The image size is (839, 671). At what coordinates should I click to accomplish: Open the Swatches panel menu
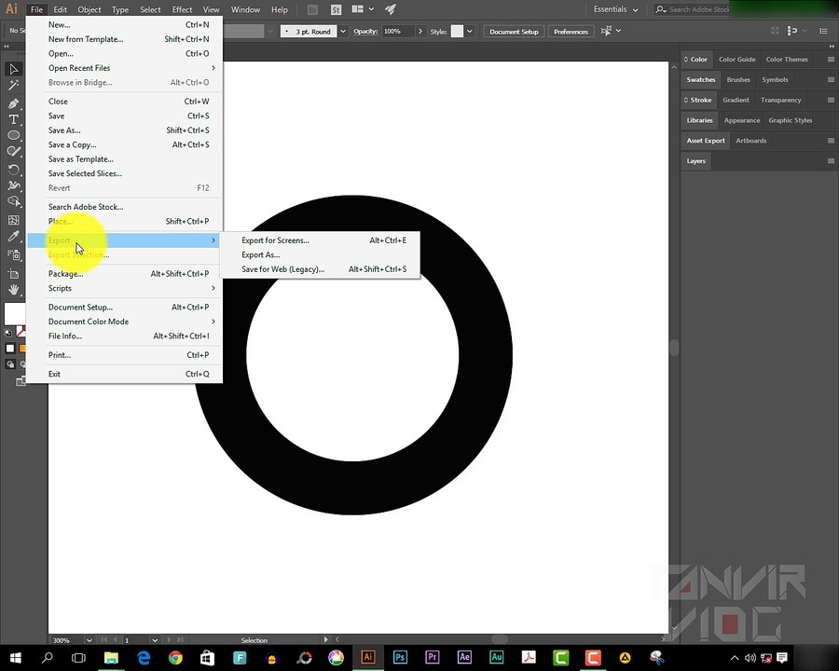(831, 80)
